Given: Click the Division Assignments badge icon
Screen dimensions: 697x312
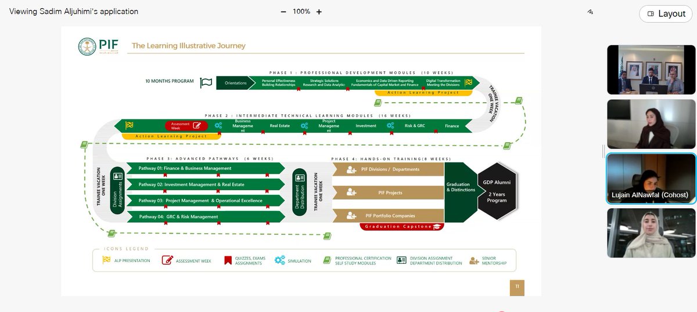Looking at the screenshot, I should click(118, 177).
